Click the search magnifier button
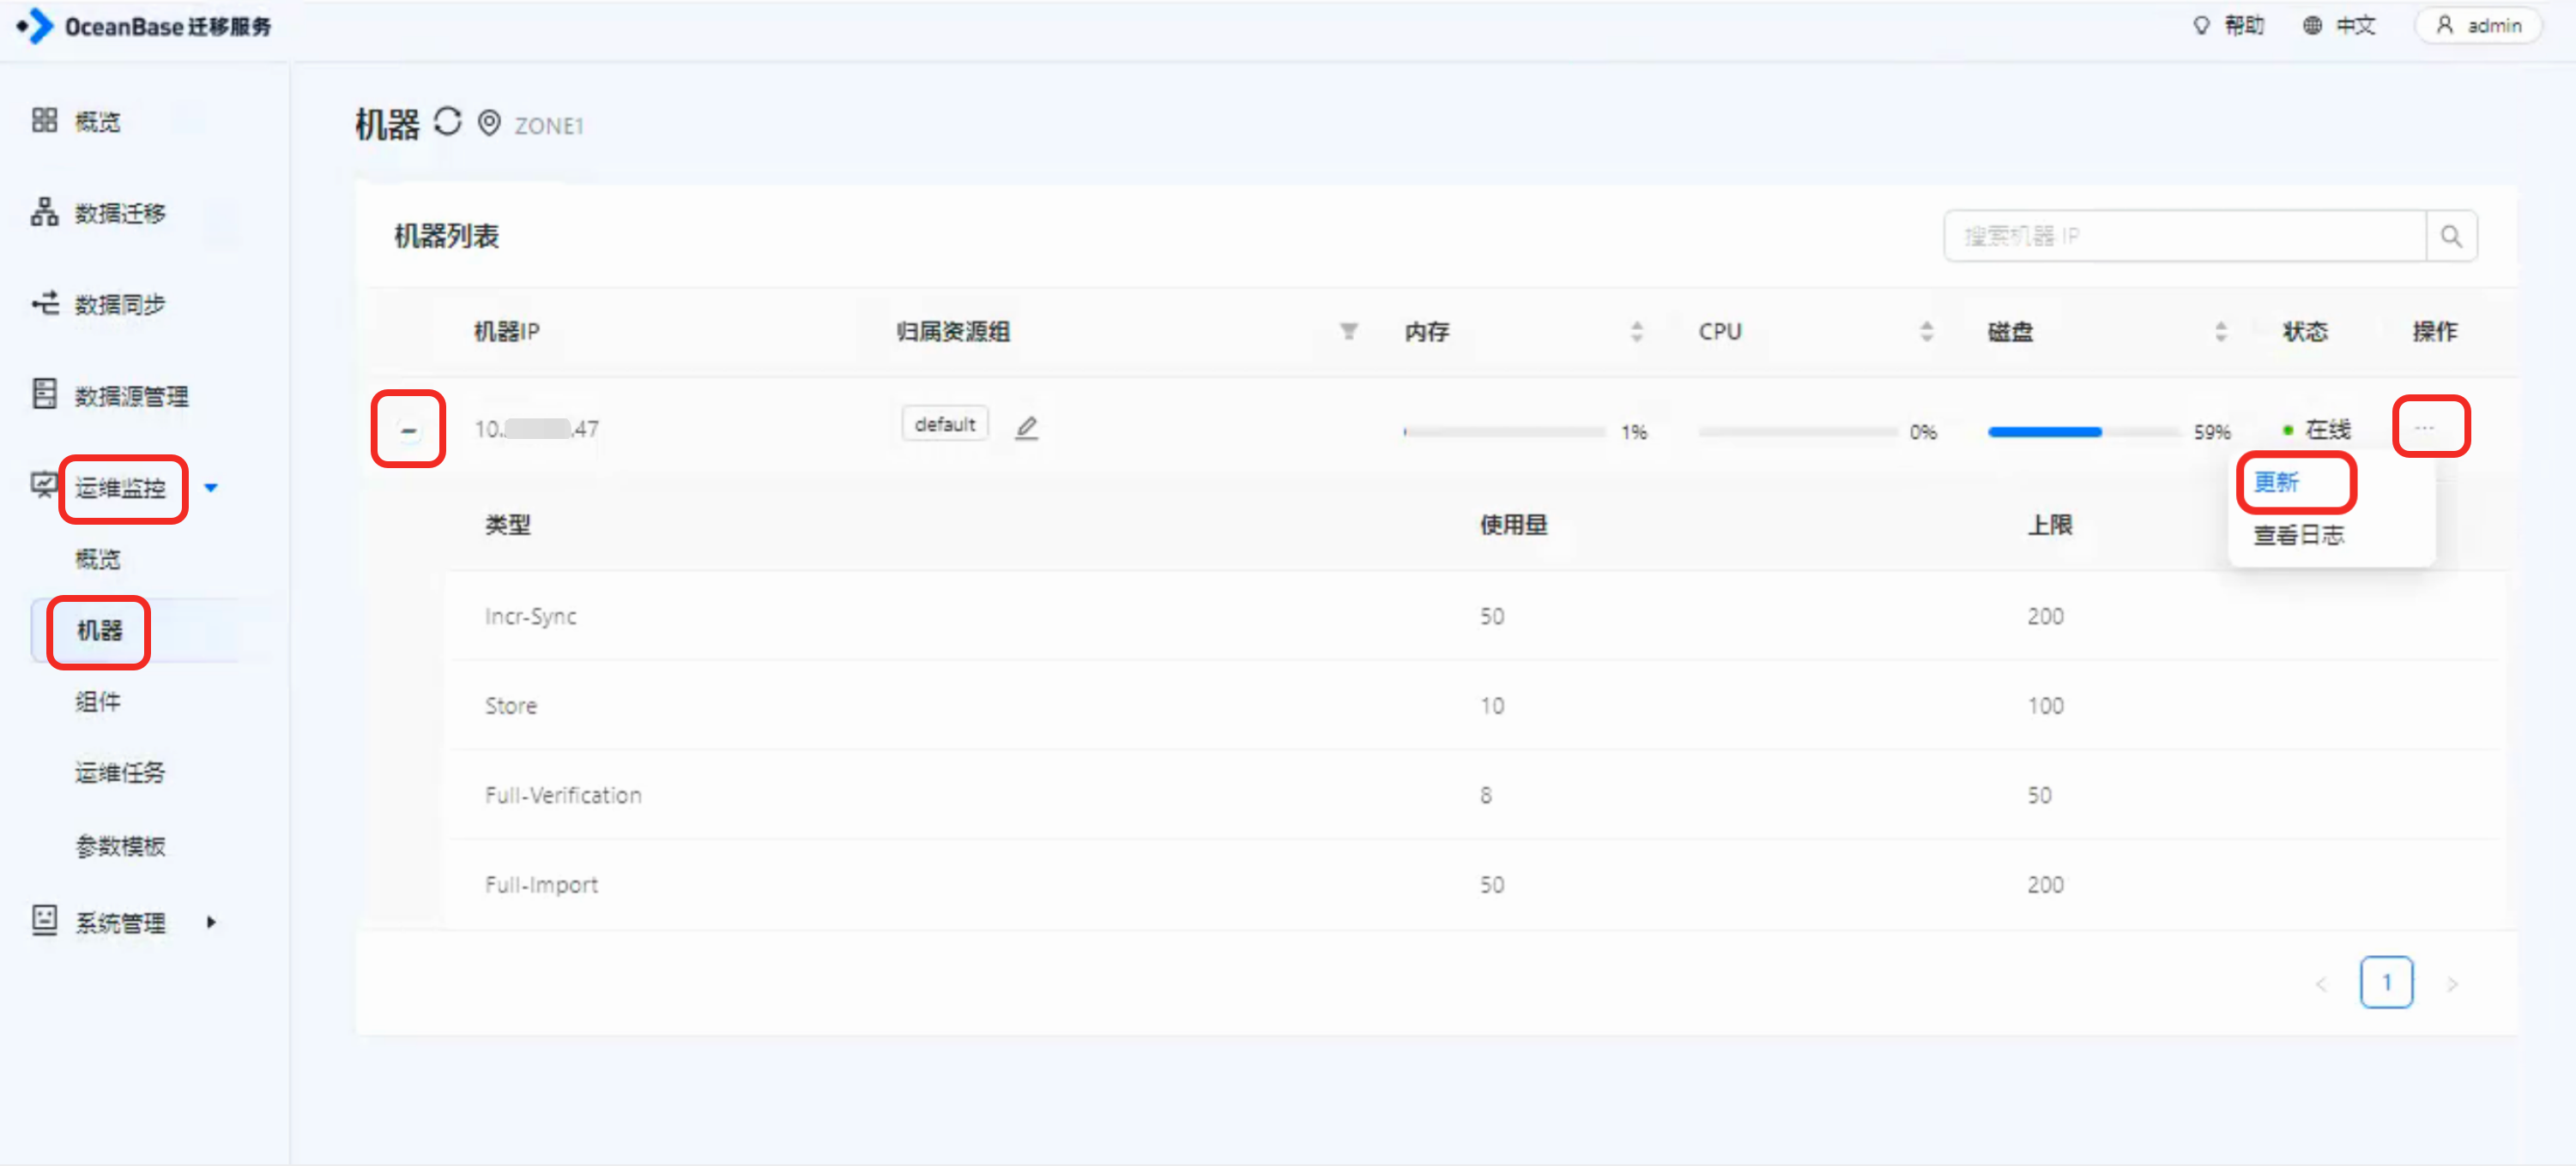The image size is (2576, 1166). [2451, 236]
